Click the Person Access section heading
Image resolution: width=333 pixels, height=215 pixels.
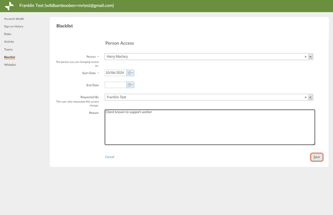(120, 43)
